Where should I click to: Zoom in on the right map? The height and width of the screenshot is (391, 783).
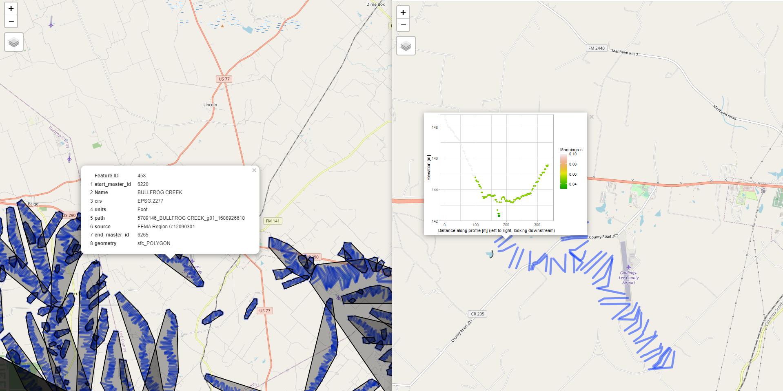(x=403, y=12)
